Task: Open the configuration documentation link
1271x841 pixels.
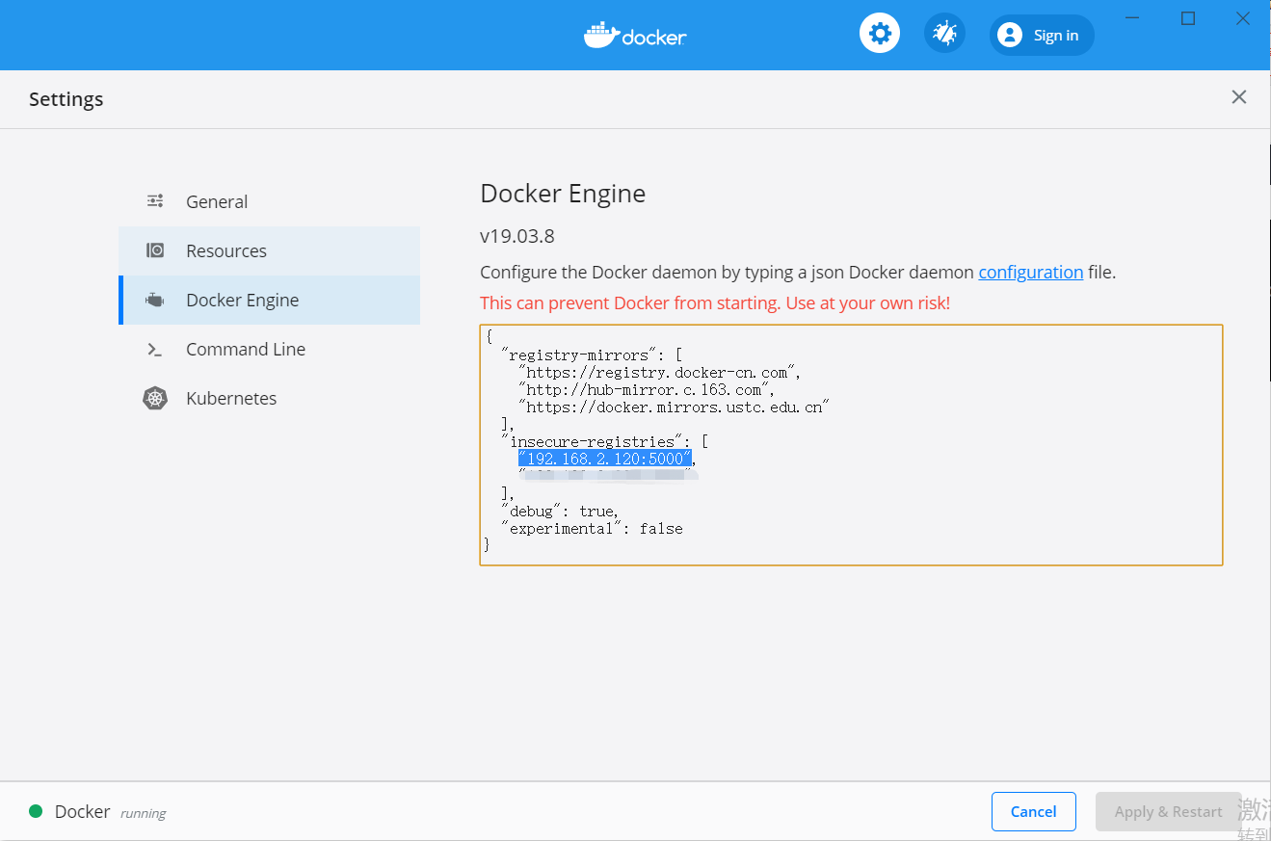Action: 1030,272
